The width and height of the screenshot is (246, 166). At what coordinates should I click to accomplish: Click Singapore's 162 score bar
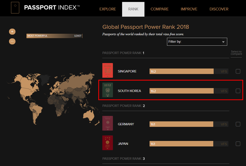[x=182, y=71]
